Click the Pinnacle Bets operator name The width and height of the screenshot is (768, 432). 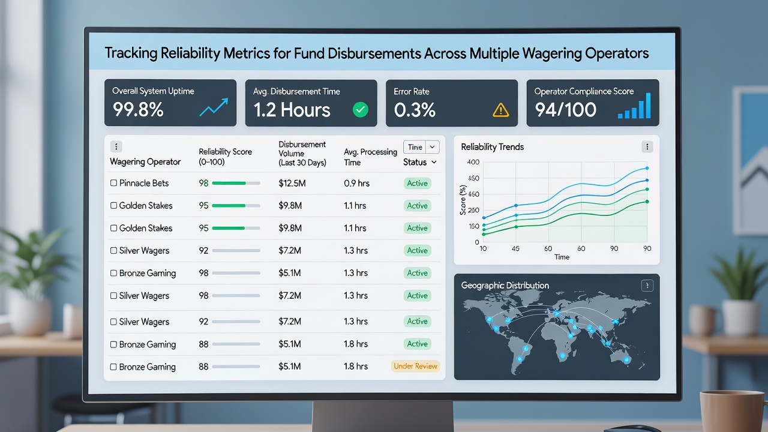144,183
